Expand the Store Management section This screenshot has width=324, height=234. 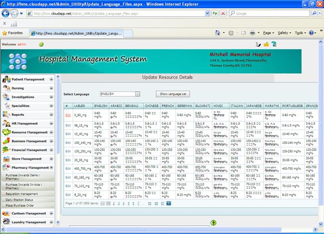[51, 158]
